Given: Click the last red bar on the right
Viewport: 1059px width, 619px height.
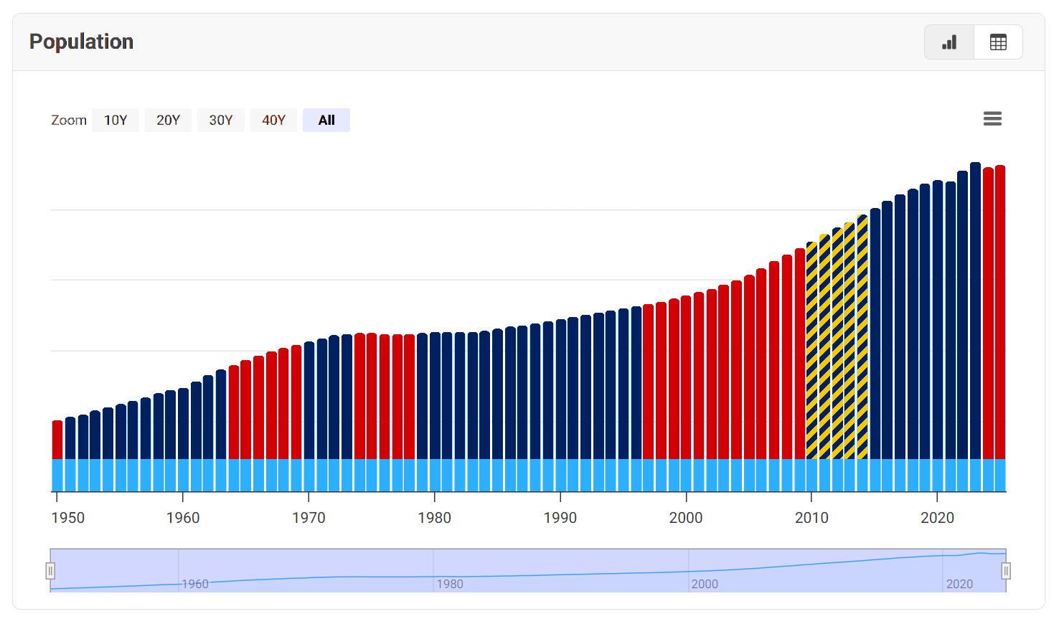Looking at the screenshot, I should click(1000, 308).
